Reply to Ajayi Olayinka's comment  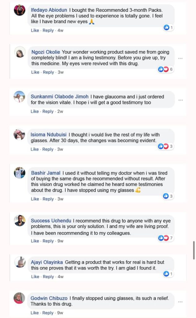click(x=48, y=277)
